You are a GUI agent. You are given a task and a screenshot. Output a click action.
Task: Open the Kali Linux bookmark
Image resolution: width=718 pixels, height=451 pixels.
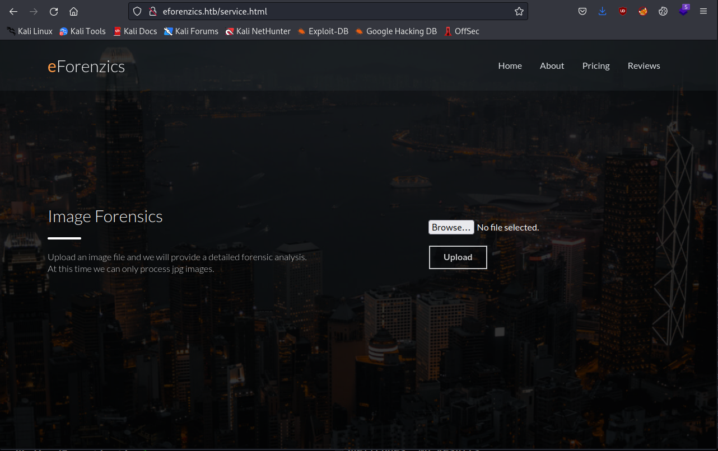[30, 31]
